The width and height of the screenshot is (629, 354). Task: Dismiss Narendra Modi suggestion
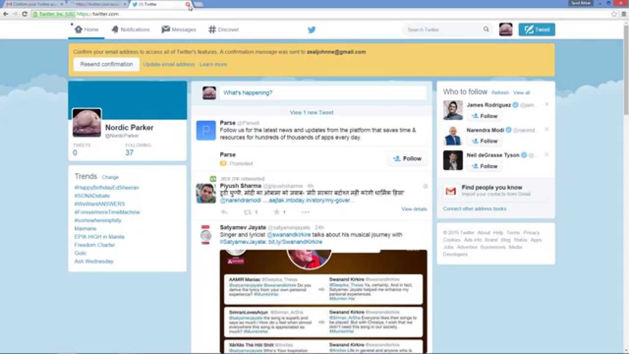tap(546, 129)
